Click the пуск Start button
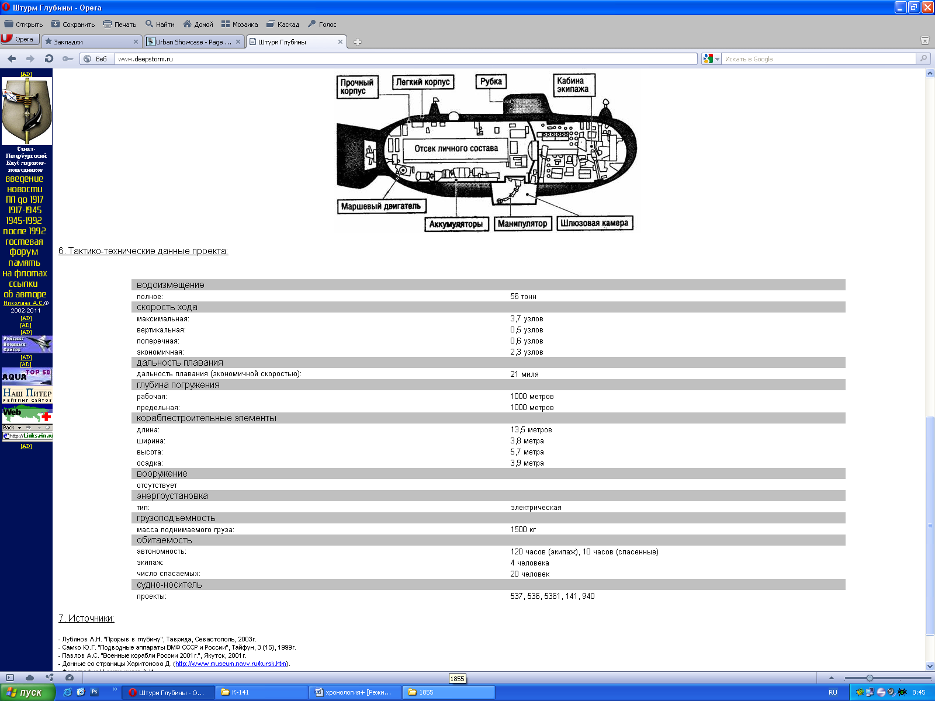The height and width of the screenshot is (701, 935). tap(27, 692)
